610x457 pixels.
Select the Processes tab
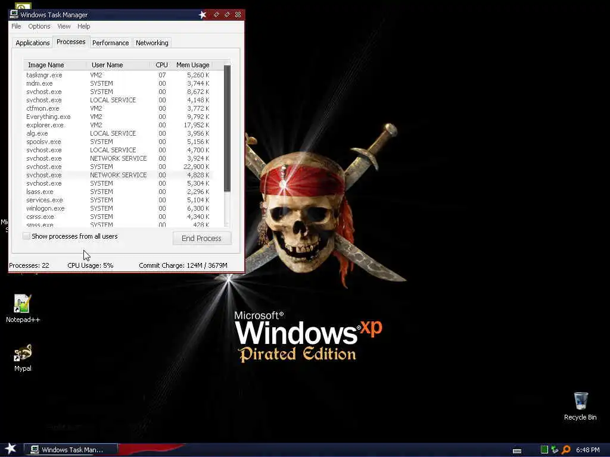[x=71, y=42]
